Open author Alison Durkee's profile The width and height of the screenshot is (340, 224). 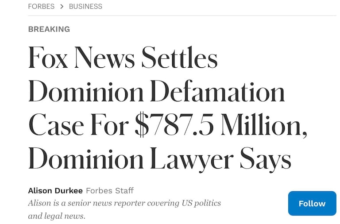point(55,191)
